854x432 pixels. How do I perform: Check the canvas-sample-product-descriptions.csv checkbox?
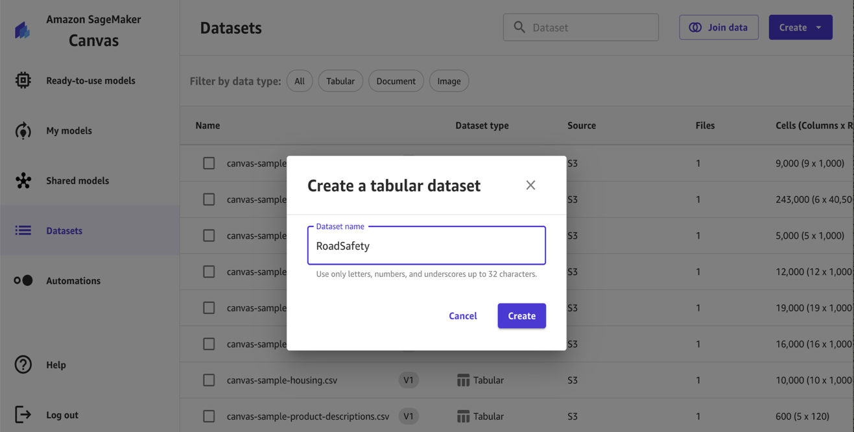pyautogui.click(x=209, y=416)
